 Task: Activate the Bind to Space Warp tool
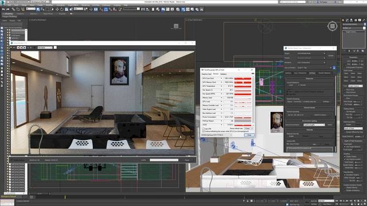[x=23, y=9]
